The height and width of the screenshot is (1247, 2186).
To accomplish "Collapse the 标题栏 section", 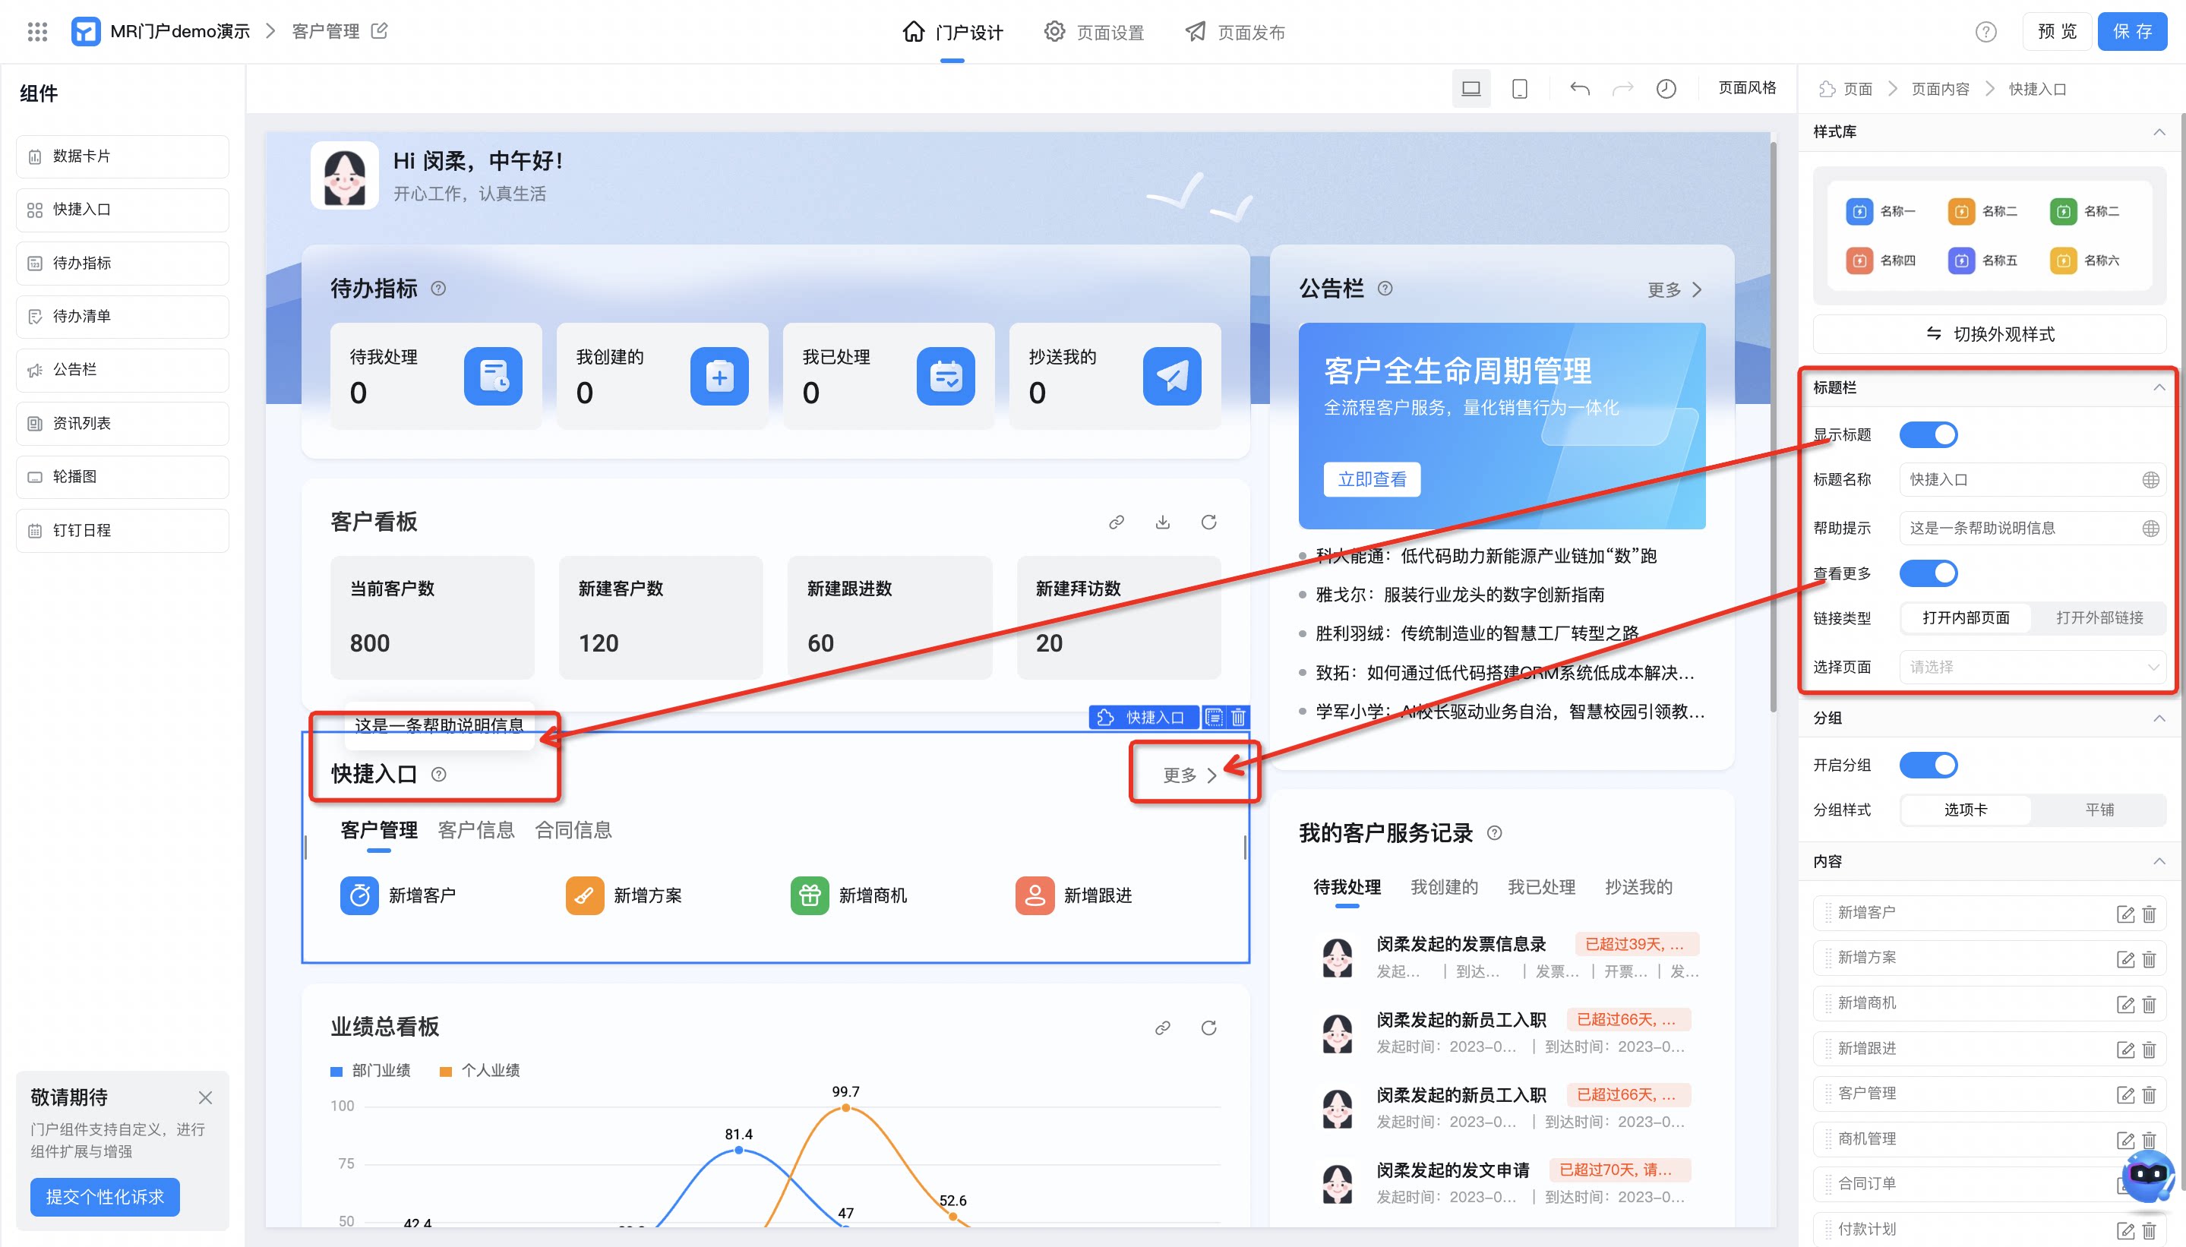I will point(2159,388).
